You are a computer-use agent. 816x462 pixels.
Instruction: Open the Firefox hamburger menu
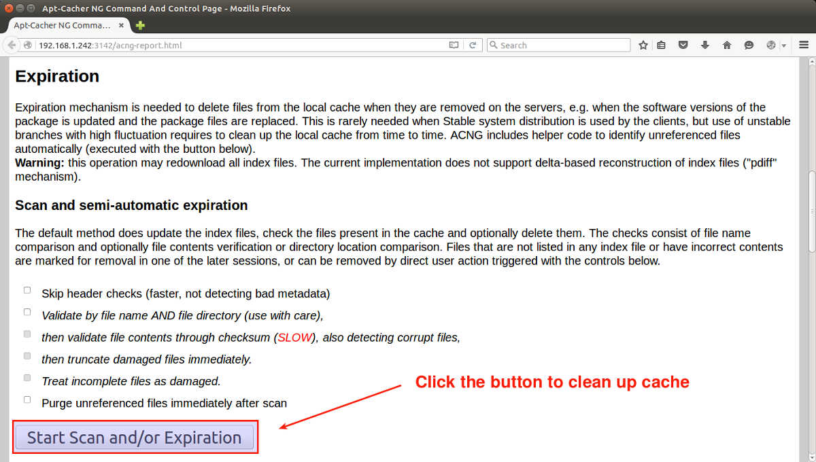[x=803, y=46]
